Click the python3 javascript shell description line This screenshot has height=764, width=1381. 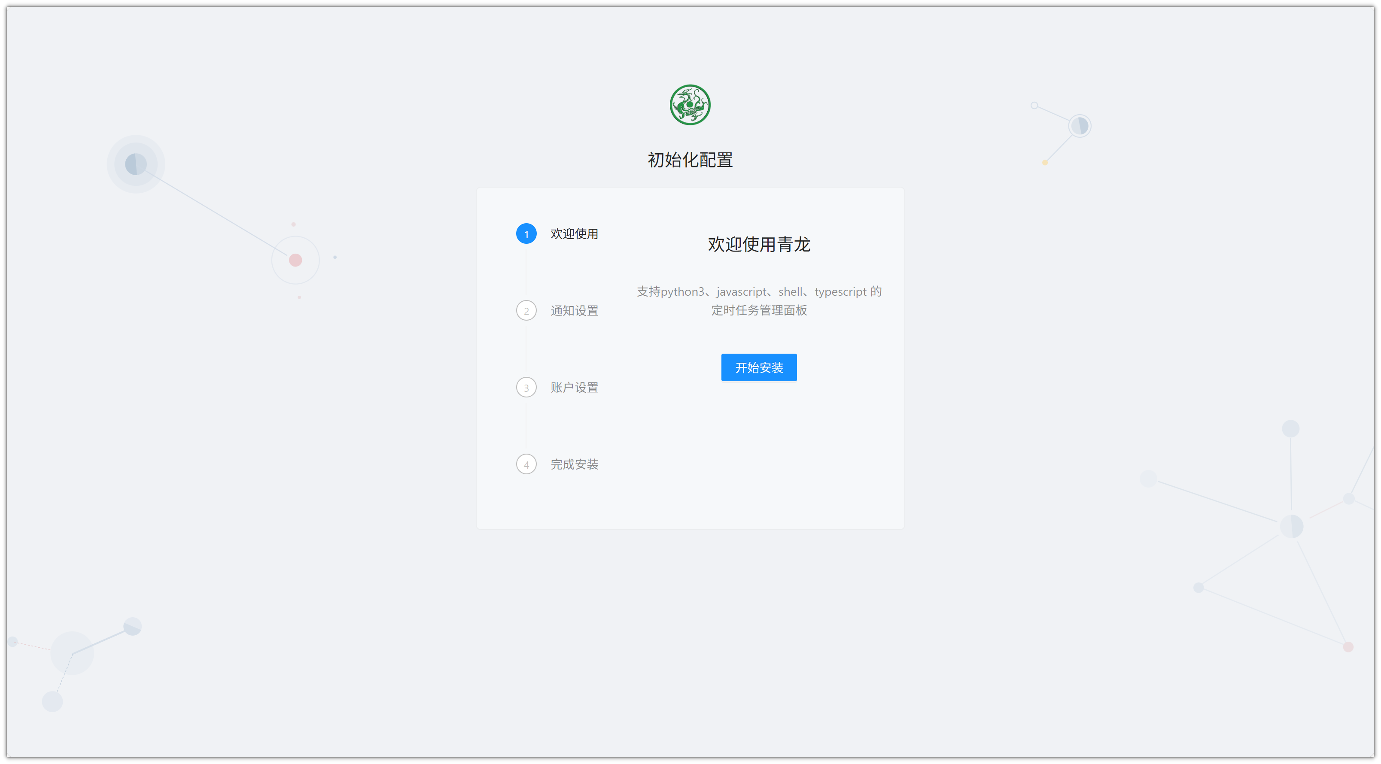(759, 291)
